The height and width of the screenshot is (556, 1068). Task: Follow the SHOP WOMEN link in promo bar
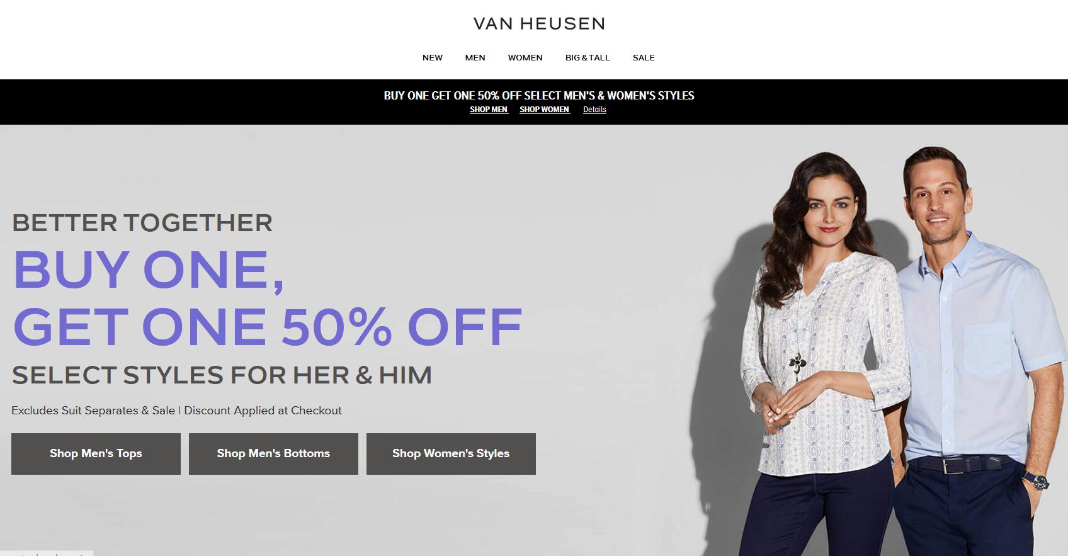coord(545,110)
